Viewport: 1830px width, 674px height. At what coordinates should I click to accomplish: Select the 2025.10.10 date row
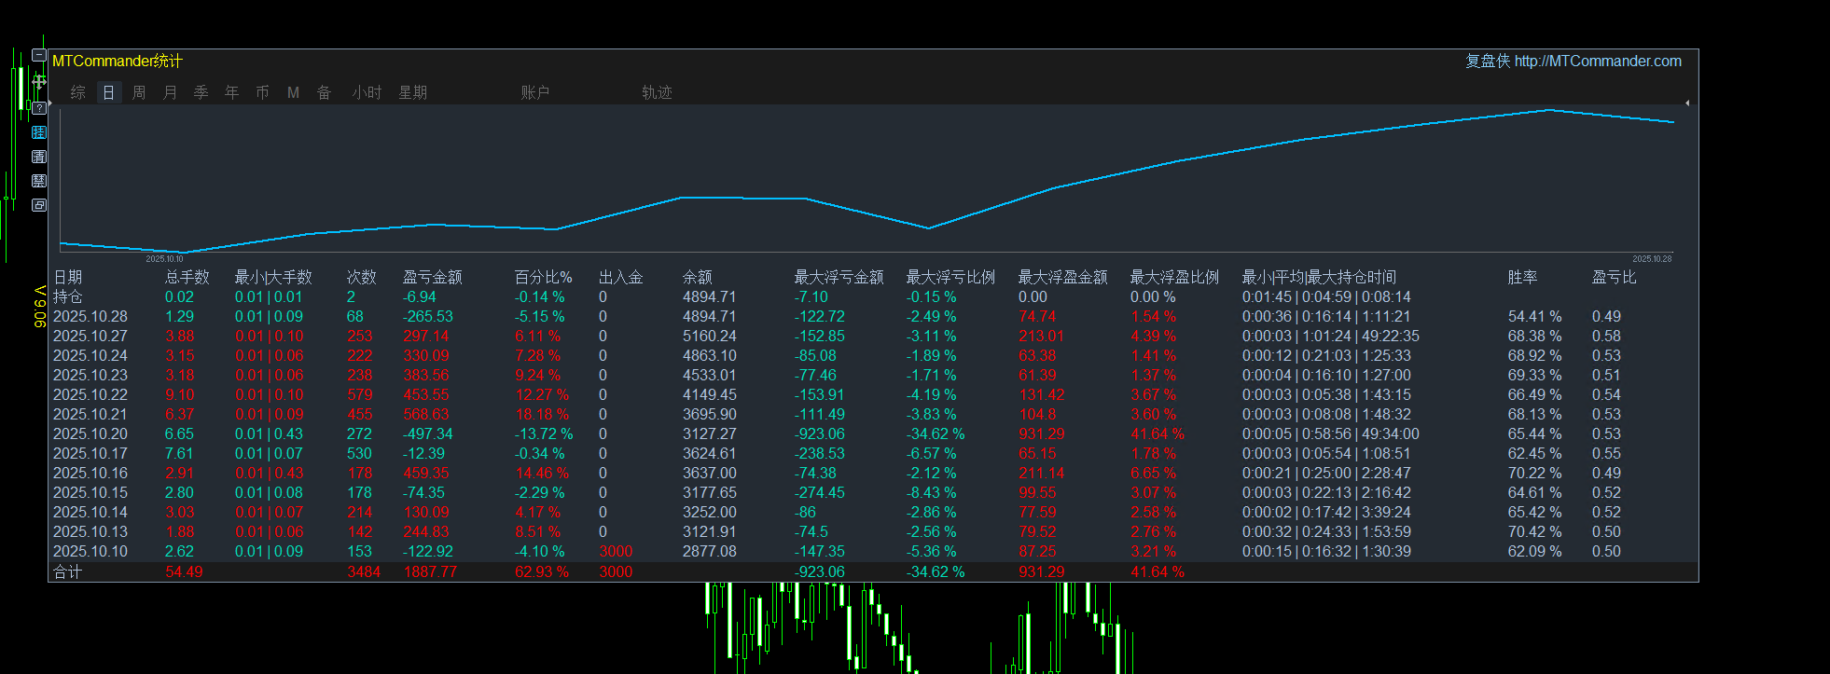(90, 551)
